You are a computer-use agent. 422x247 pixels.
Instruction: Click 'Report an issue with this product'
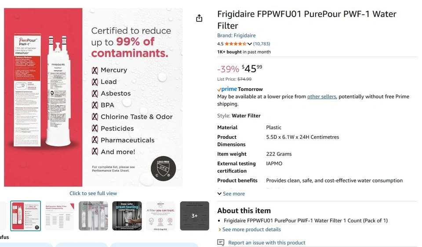[266, 243]
